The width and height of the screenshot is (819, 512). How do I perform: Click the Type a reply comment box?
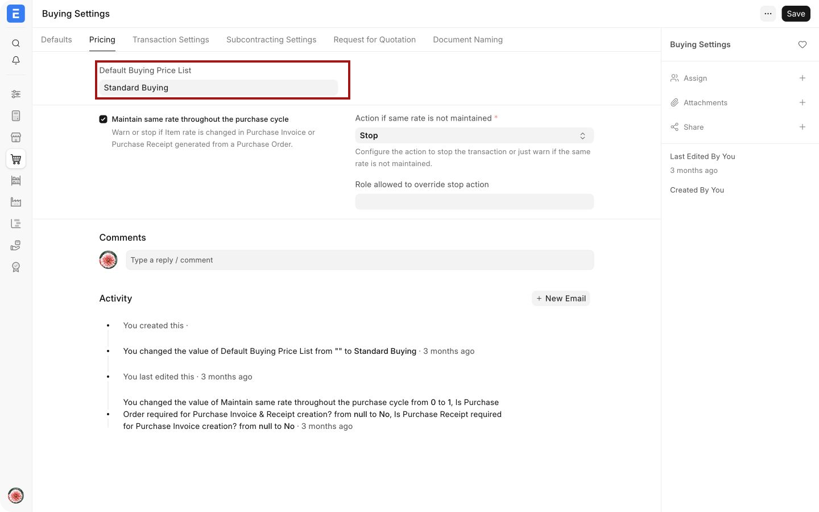pyautogui.click(x=360, y=260)
